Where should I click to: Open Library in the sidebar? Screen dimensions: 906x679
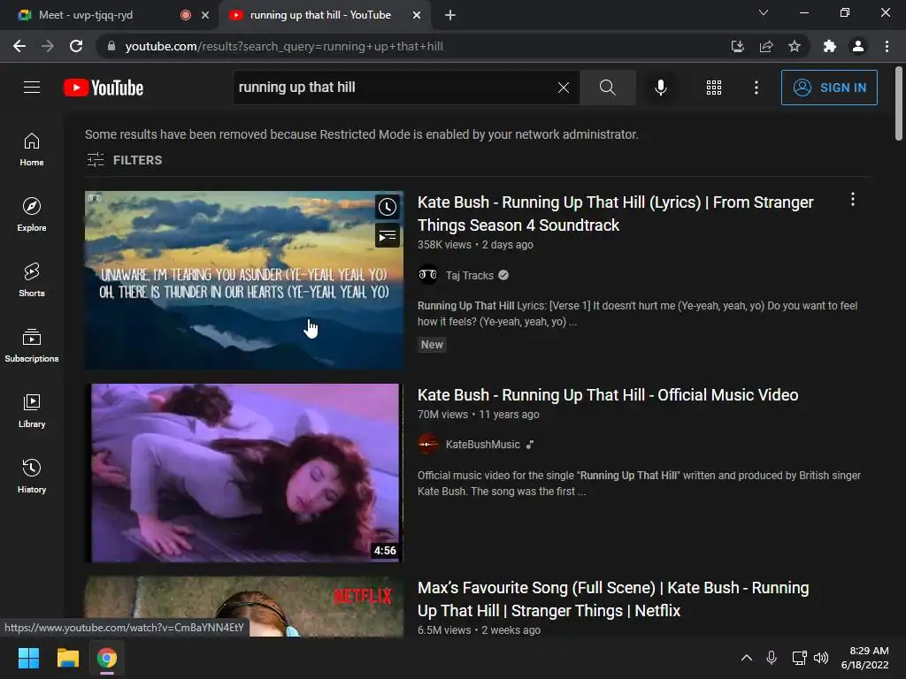click(32, 410)
